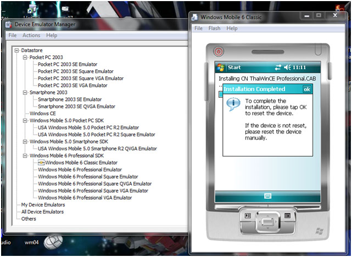Screen dimensions: 352x257
Task: Select Windows Mobile 6 Professional Square Emulator
Action: (x=88, y=177)
